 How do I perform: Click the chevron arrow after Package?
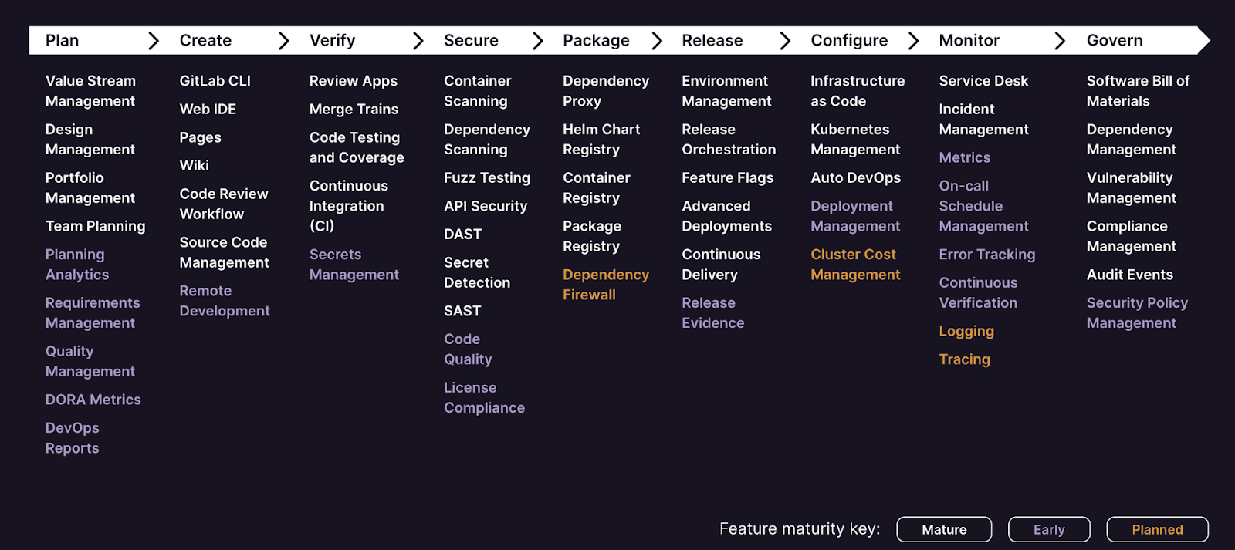(657, 41)
